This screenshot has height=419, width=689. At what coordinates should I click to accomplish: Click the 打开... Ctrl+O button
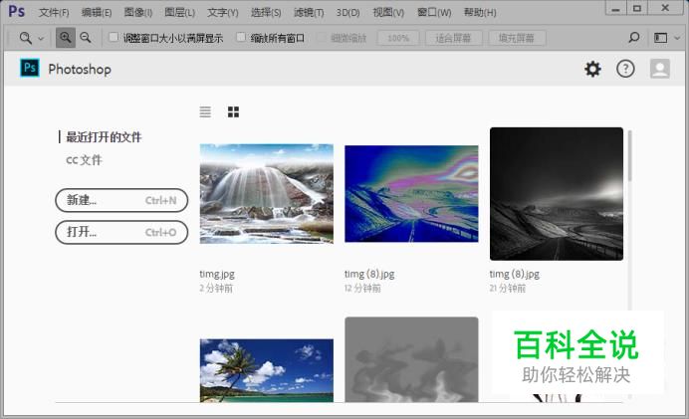[121, 232]
